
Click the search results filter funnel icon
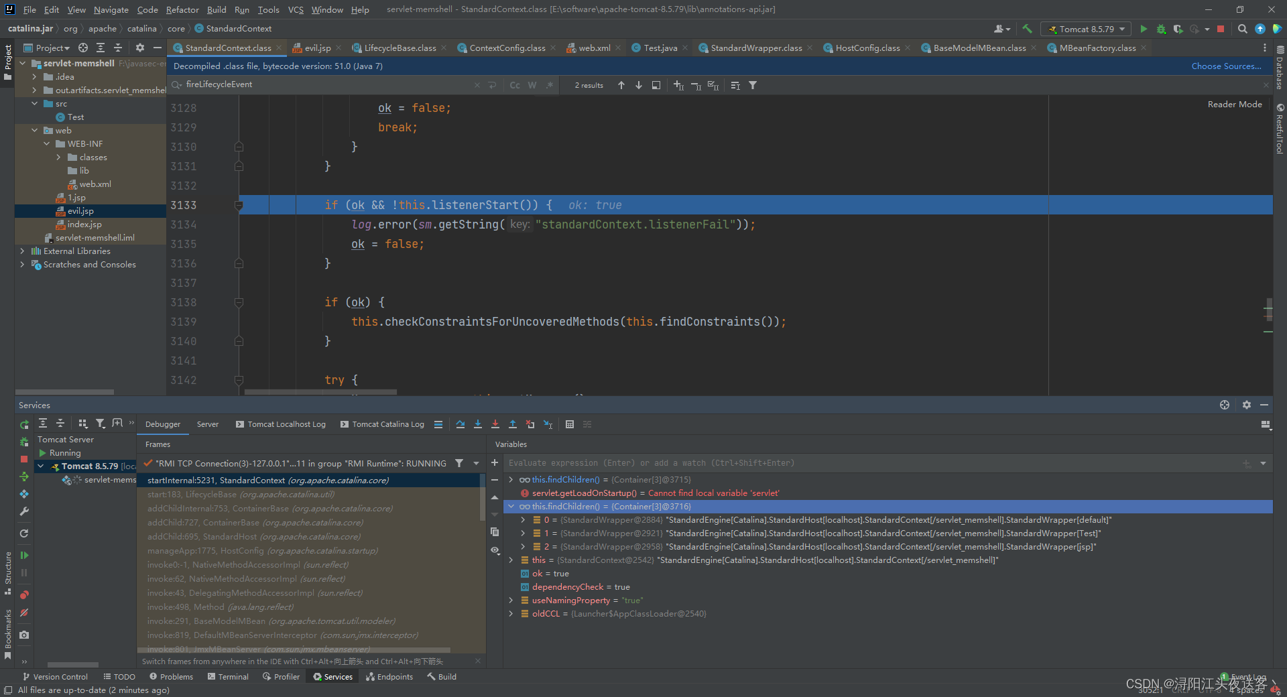coord(753,85)
